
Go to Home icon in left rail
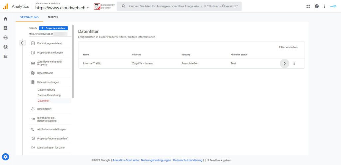5,19
